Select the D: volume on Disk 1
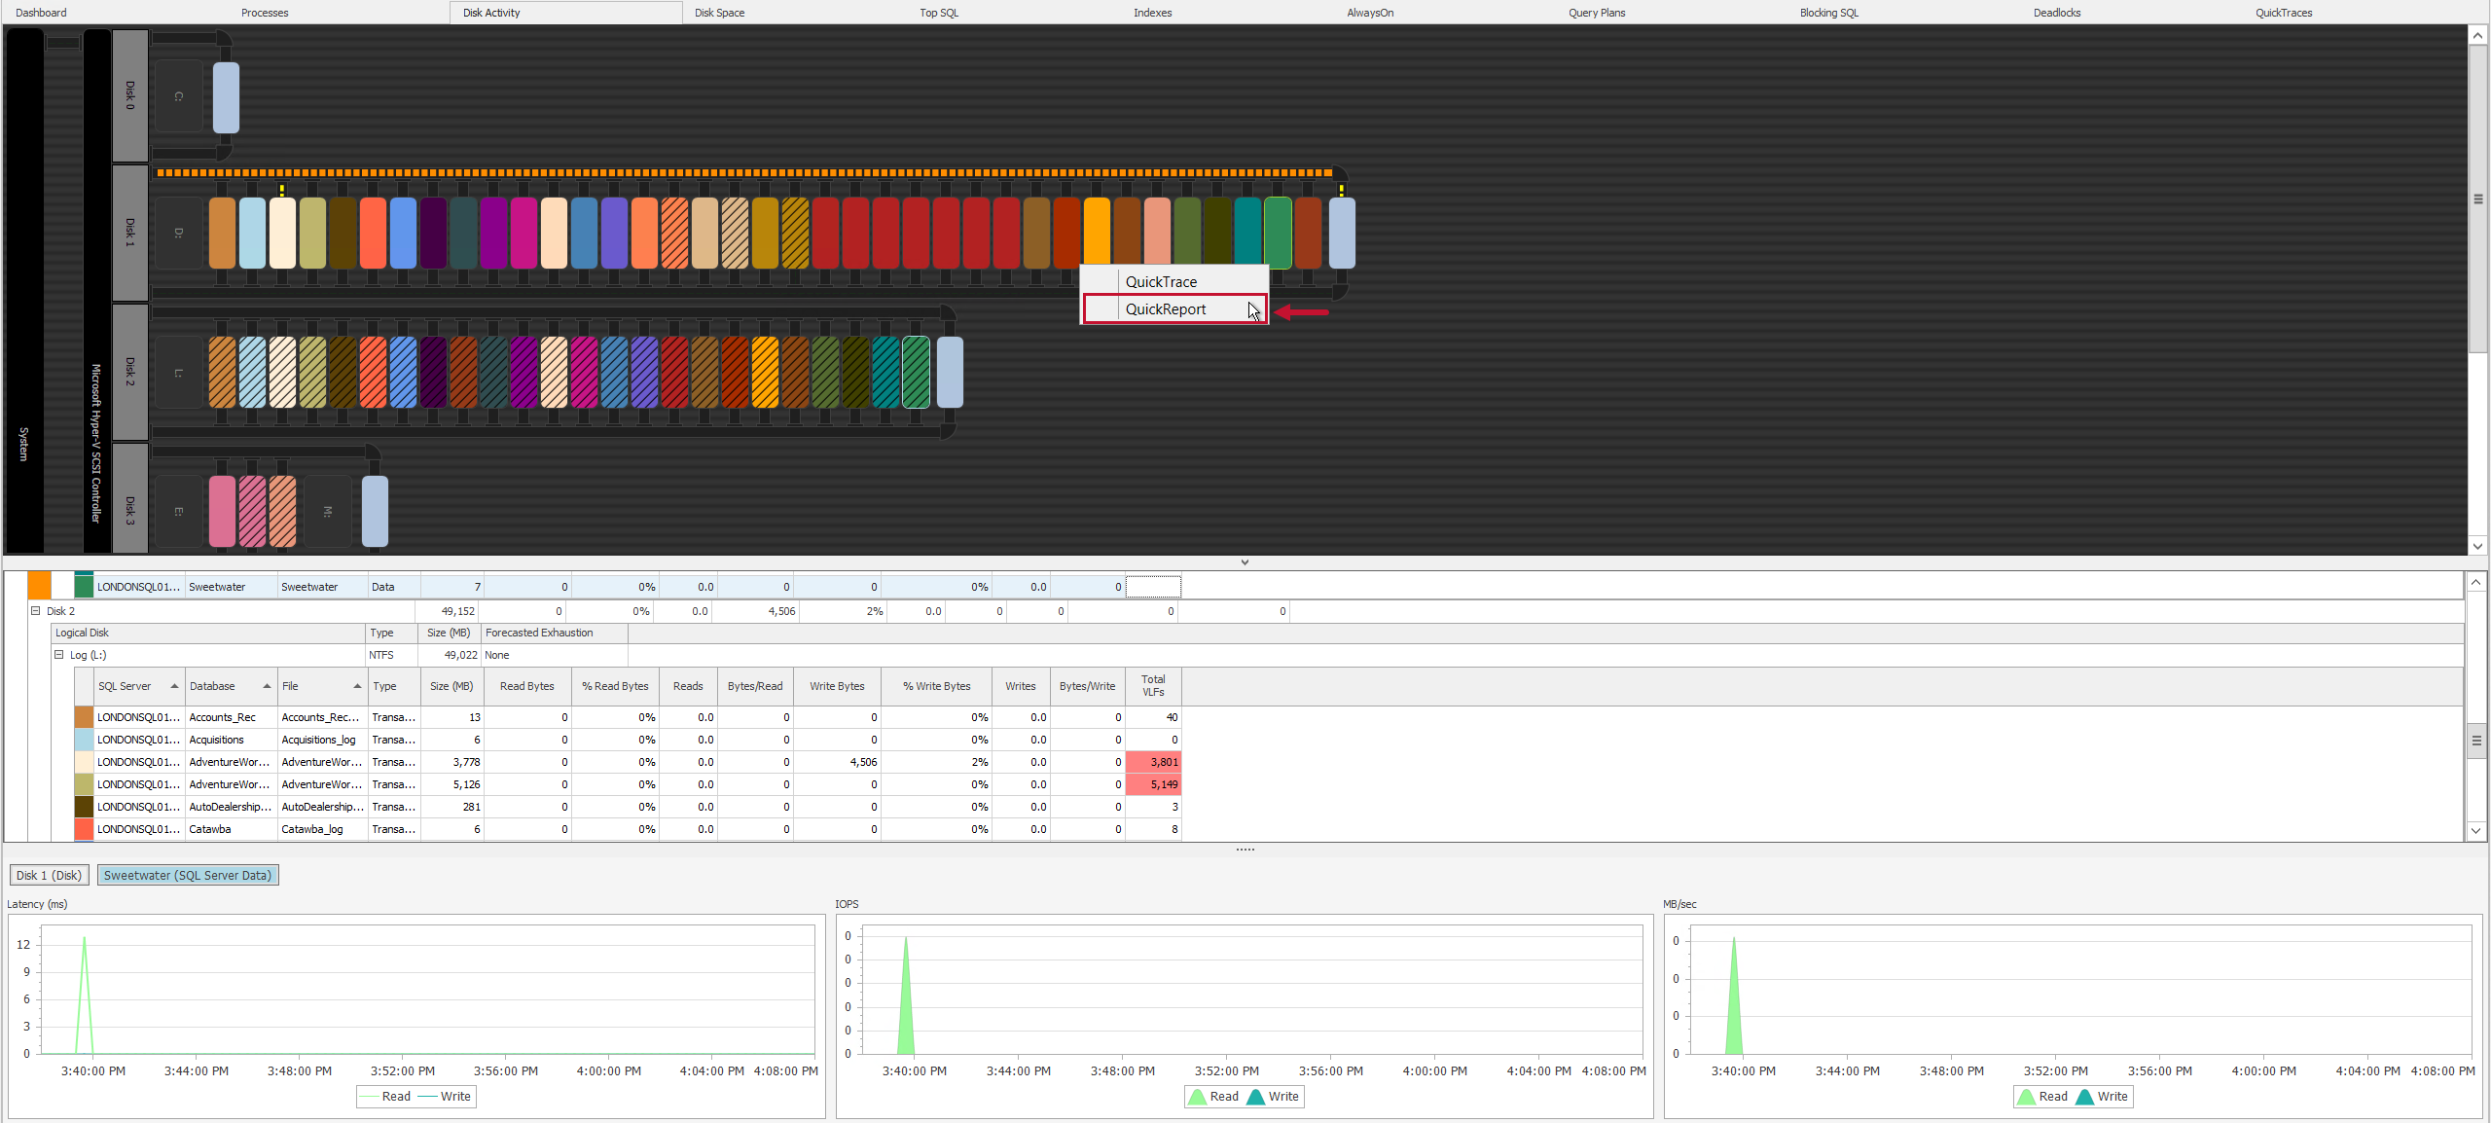The image size is (2491, 1123). click(178, 232)
